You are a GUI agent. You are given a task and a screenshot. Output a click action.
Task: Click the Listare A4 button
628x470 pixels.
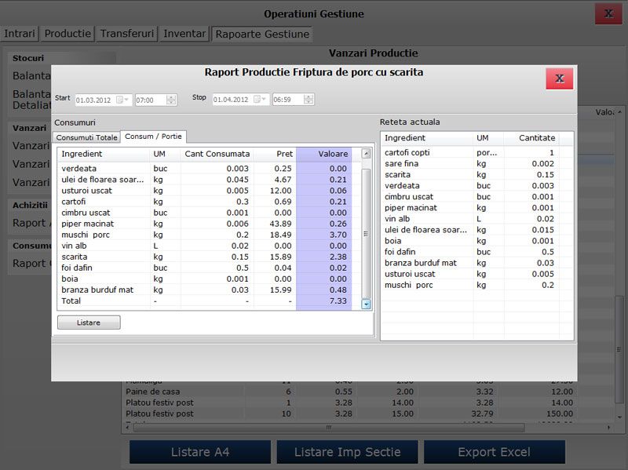pyautogui.click(x=200, y=452)
